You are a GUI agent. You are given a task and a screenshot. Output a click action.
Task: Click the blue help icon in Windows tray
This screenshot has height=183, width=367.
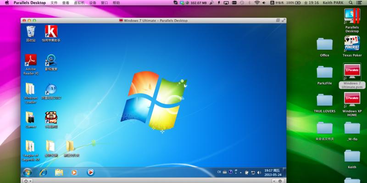click(231, 172)
